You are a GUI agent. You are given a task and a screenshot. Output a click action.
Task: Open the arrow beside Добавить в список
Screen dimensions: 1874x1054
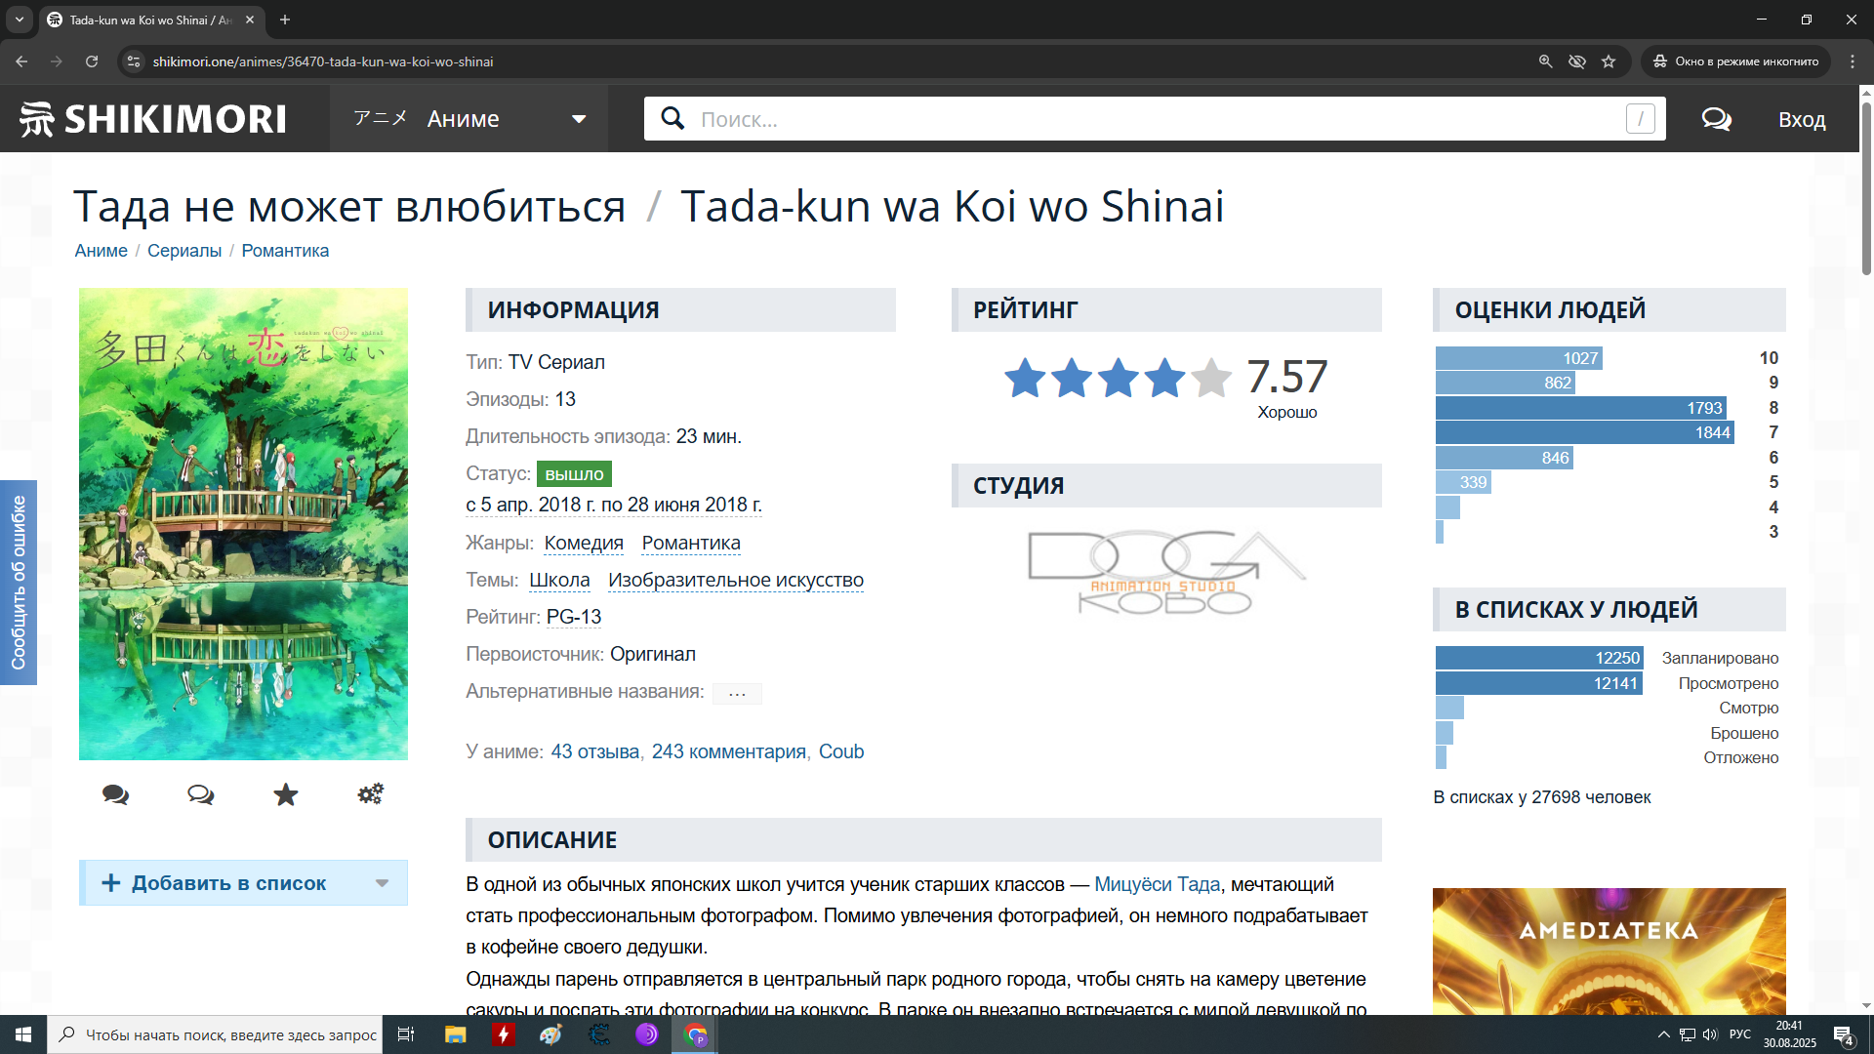point(382,883)
